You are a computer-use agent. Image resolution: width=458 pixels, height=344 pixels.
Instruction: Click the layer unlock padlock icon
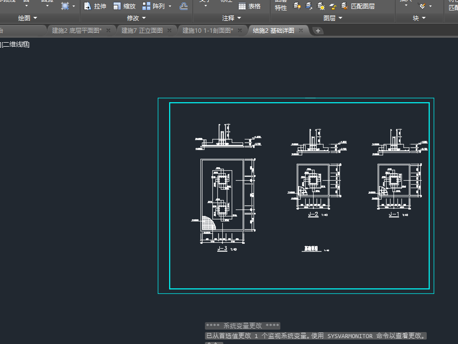(332, 6)
